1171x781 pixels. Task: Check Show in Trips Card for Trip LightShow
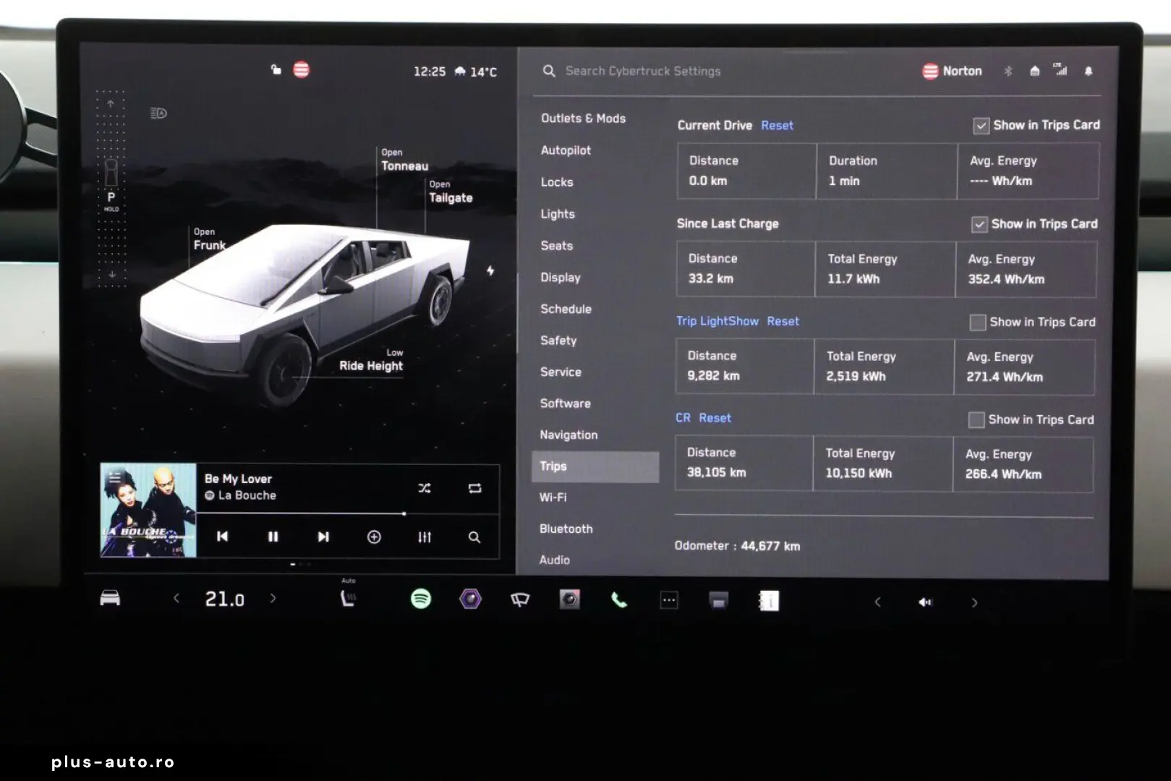click(x=978, y=323)
